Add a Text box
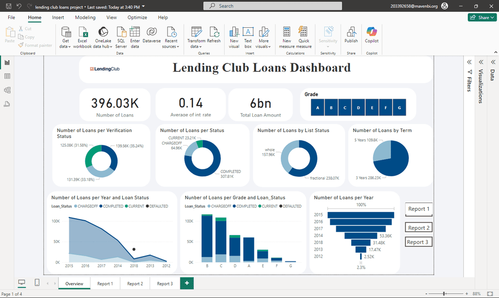Viewport: 499px width, 298px height. point(248,37)
